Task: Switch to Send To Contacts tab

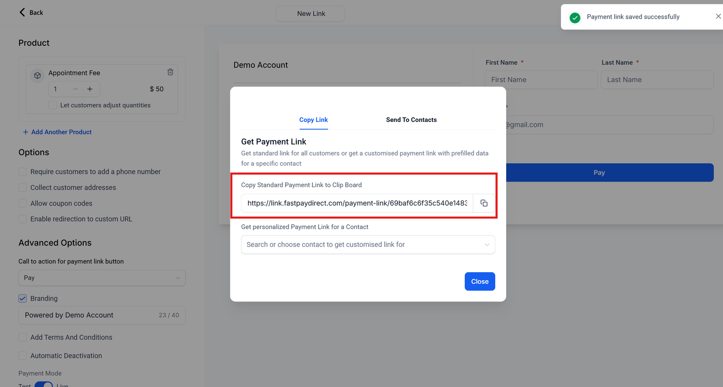Action: [411, 120]
